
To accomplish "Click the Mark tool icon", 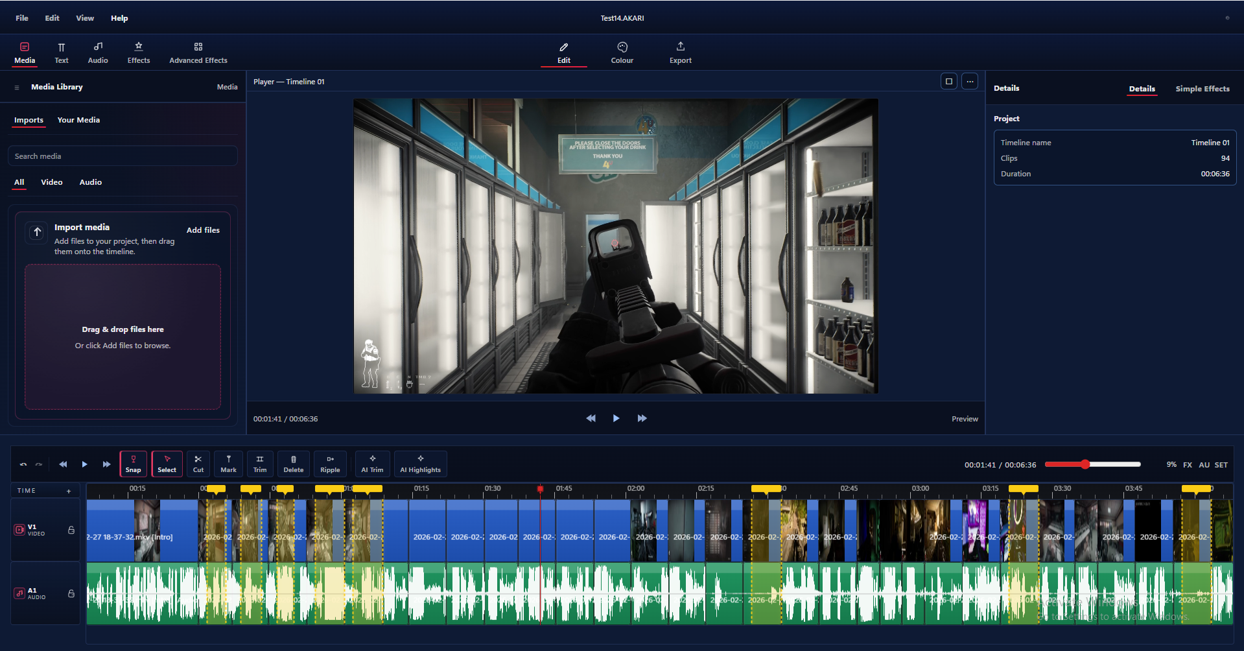I will pos(228,464).
